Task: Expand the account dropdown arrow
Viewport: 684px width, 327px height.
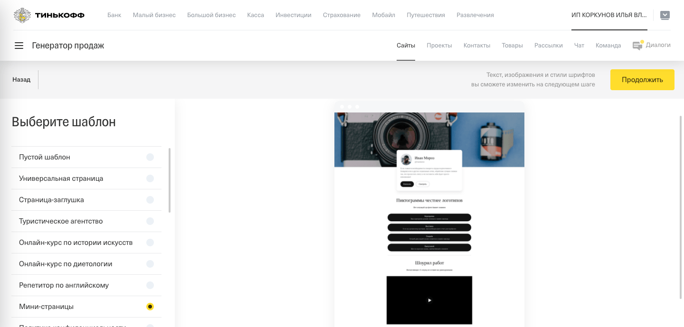Action: [x=665, y=15]
